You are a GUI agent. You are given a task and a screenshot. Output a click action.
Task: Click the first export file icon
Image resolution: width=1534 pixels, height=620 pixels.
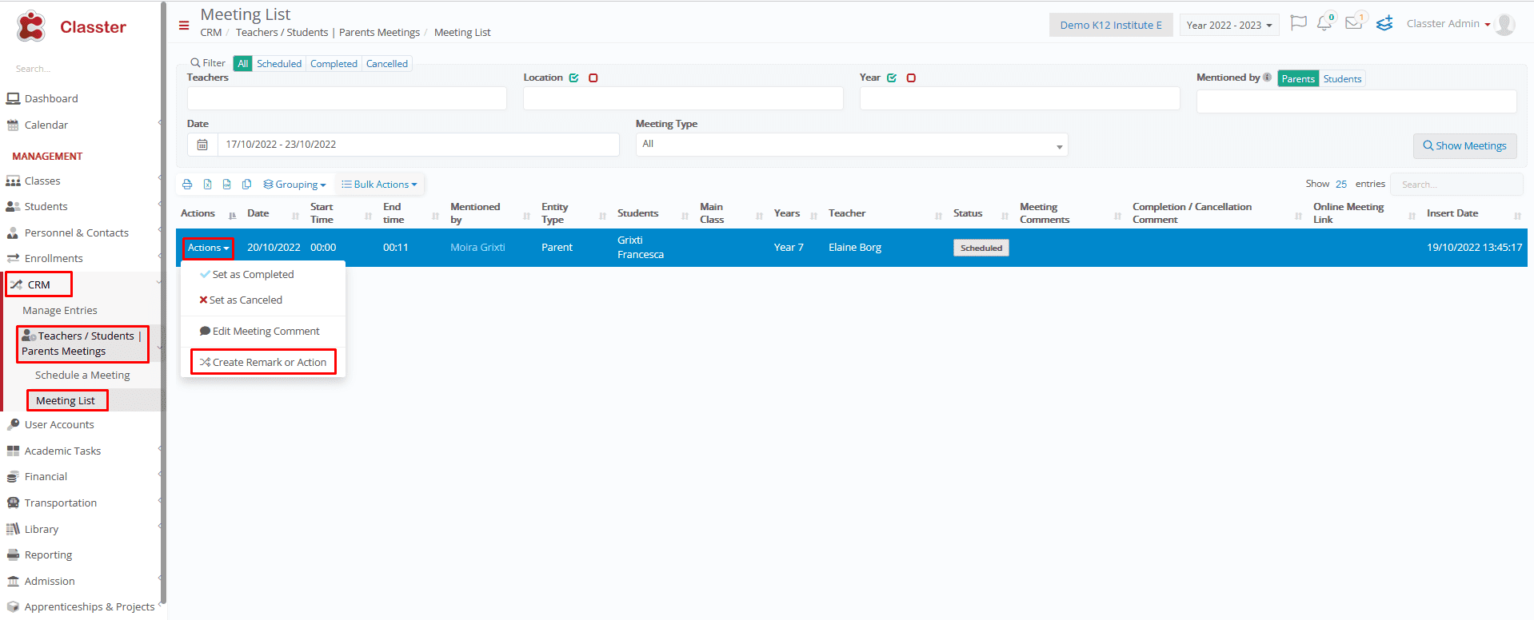coord(207,185)
